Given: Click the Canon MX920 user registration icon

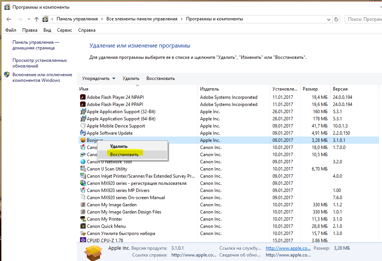Looking at the screenshot, I should pyautogui.click(x=83, y=183).
